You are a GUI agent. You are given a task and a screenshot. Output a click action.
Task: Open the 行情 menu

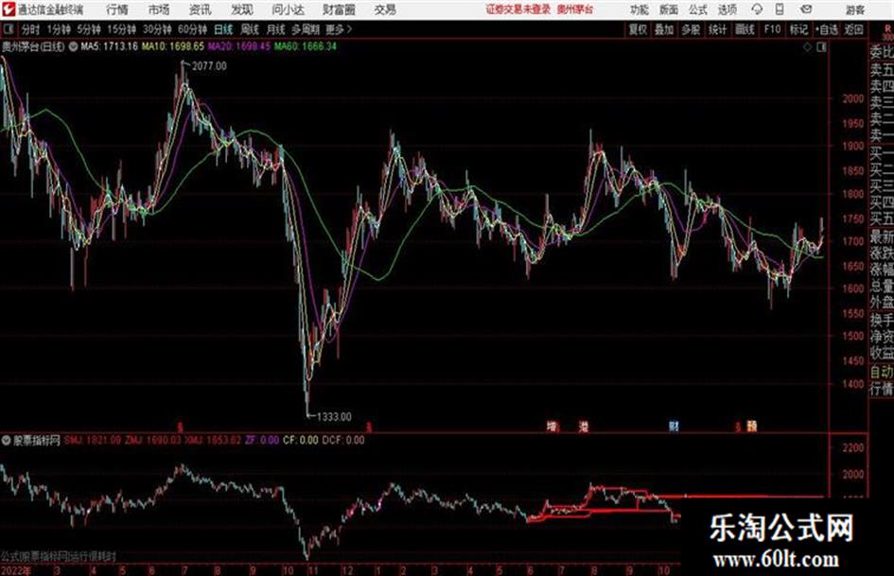[x=117, y=9]
